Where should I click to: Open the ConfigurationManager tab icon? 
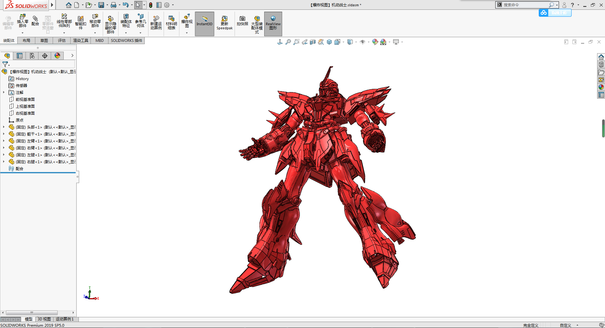click(32, 56)
